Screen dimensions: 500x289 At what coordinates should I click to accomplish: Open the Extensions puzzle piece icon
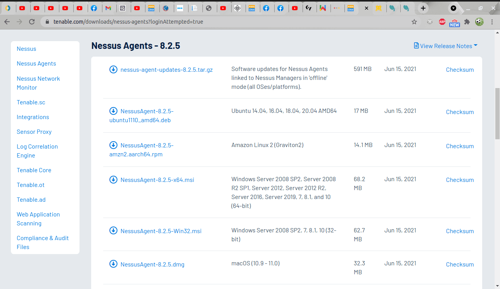coord(467,22)
